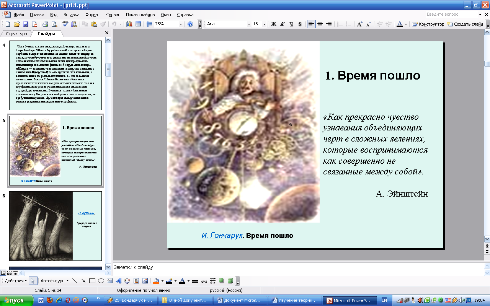Viewport: 490px width, 306px height.
Task: Decrease font size with small A icon
Action: [369, 24]
